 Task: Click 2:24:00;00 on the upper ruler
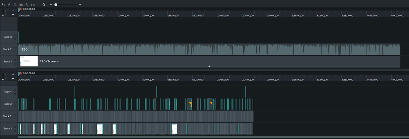point(247,16)
